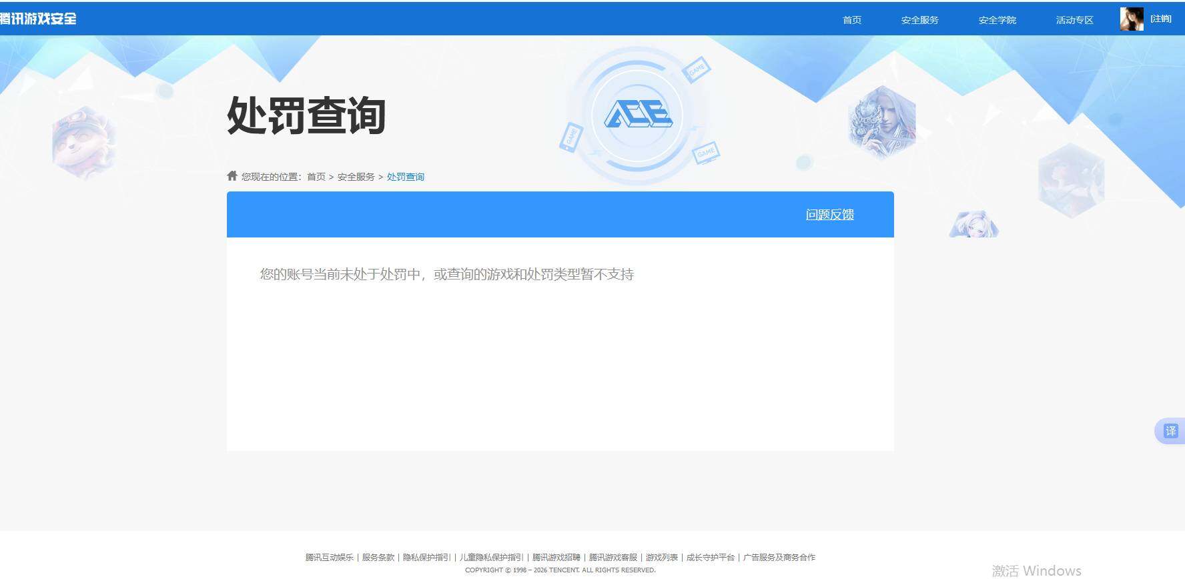Click the 您的账号当前未处于处罚中 result message
1185x579 pixels.
click(x=447, y=274)
